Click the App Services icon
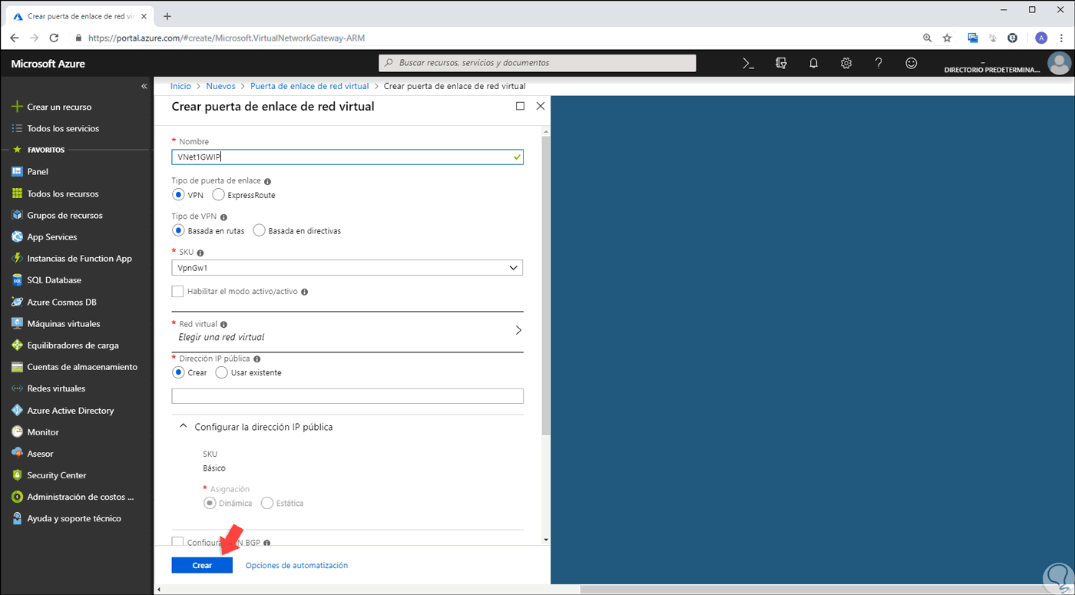Screen dimensions: 1075x595 pyautogui.click(x=17, y=236)
